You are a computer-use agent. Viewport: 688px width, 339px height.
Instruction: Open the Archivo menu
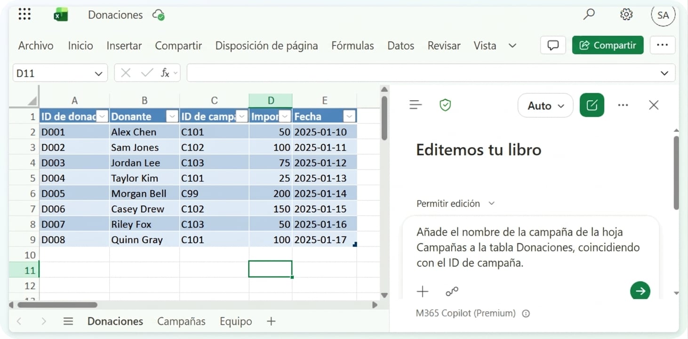36,46
